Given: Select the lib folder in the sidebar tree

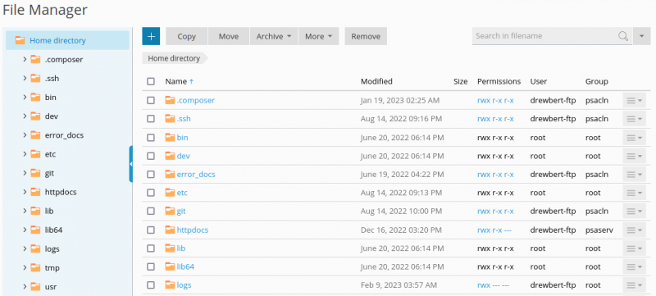Looking at the screenshot, I should 49,211.
